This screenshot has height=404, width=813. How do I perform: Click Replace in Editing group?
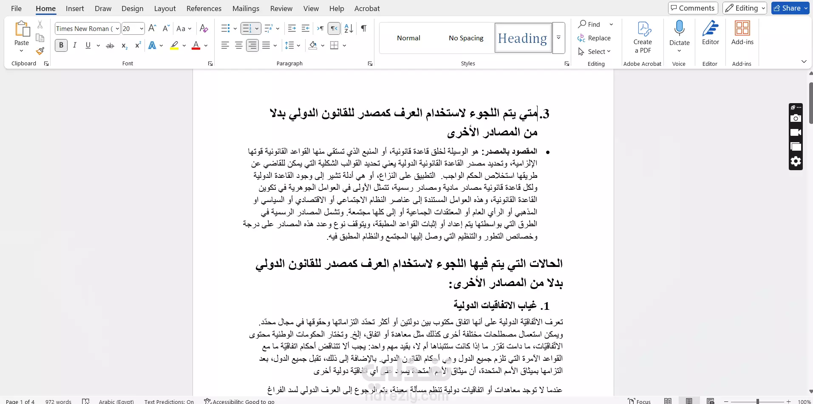click(x=594, y=38)
